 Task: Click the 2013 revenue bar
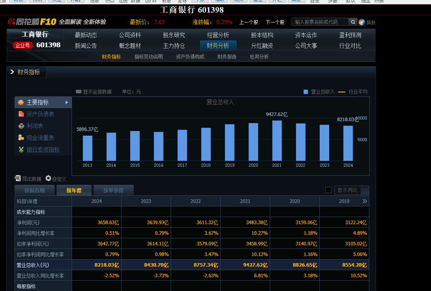87,148
